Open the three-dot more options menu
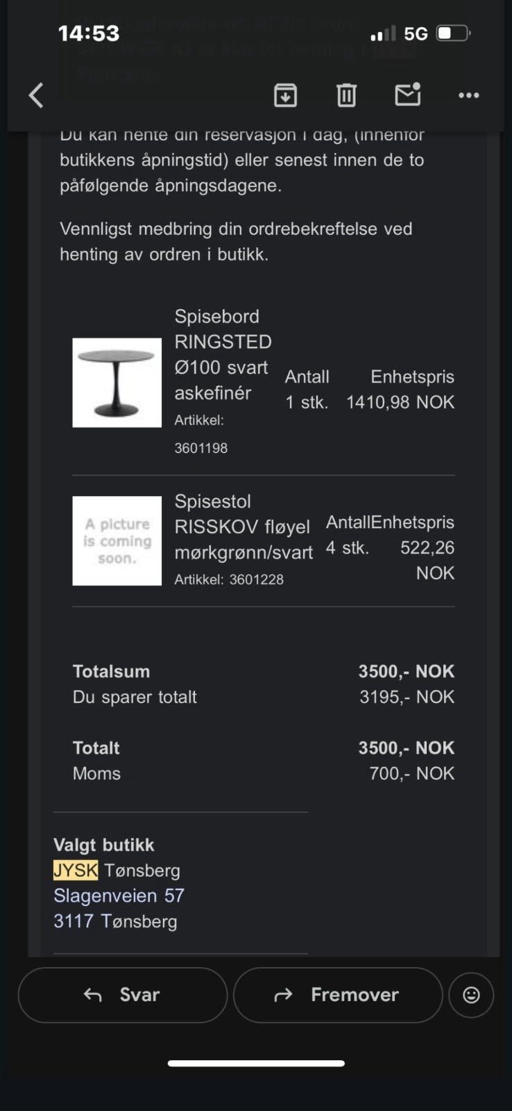The width and height of the screenshot is (512, 1111). (469, 95)
